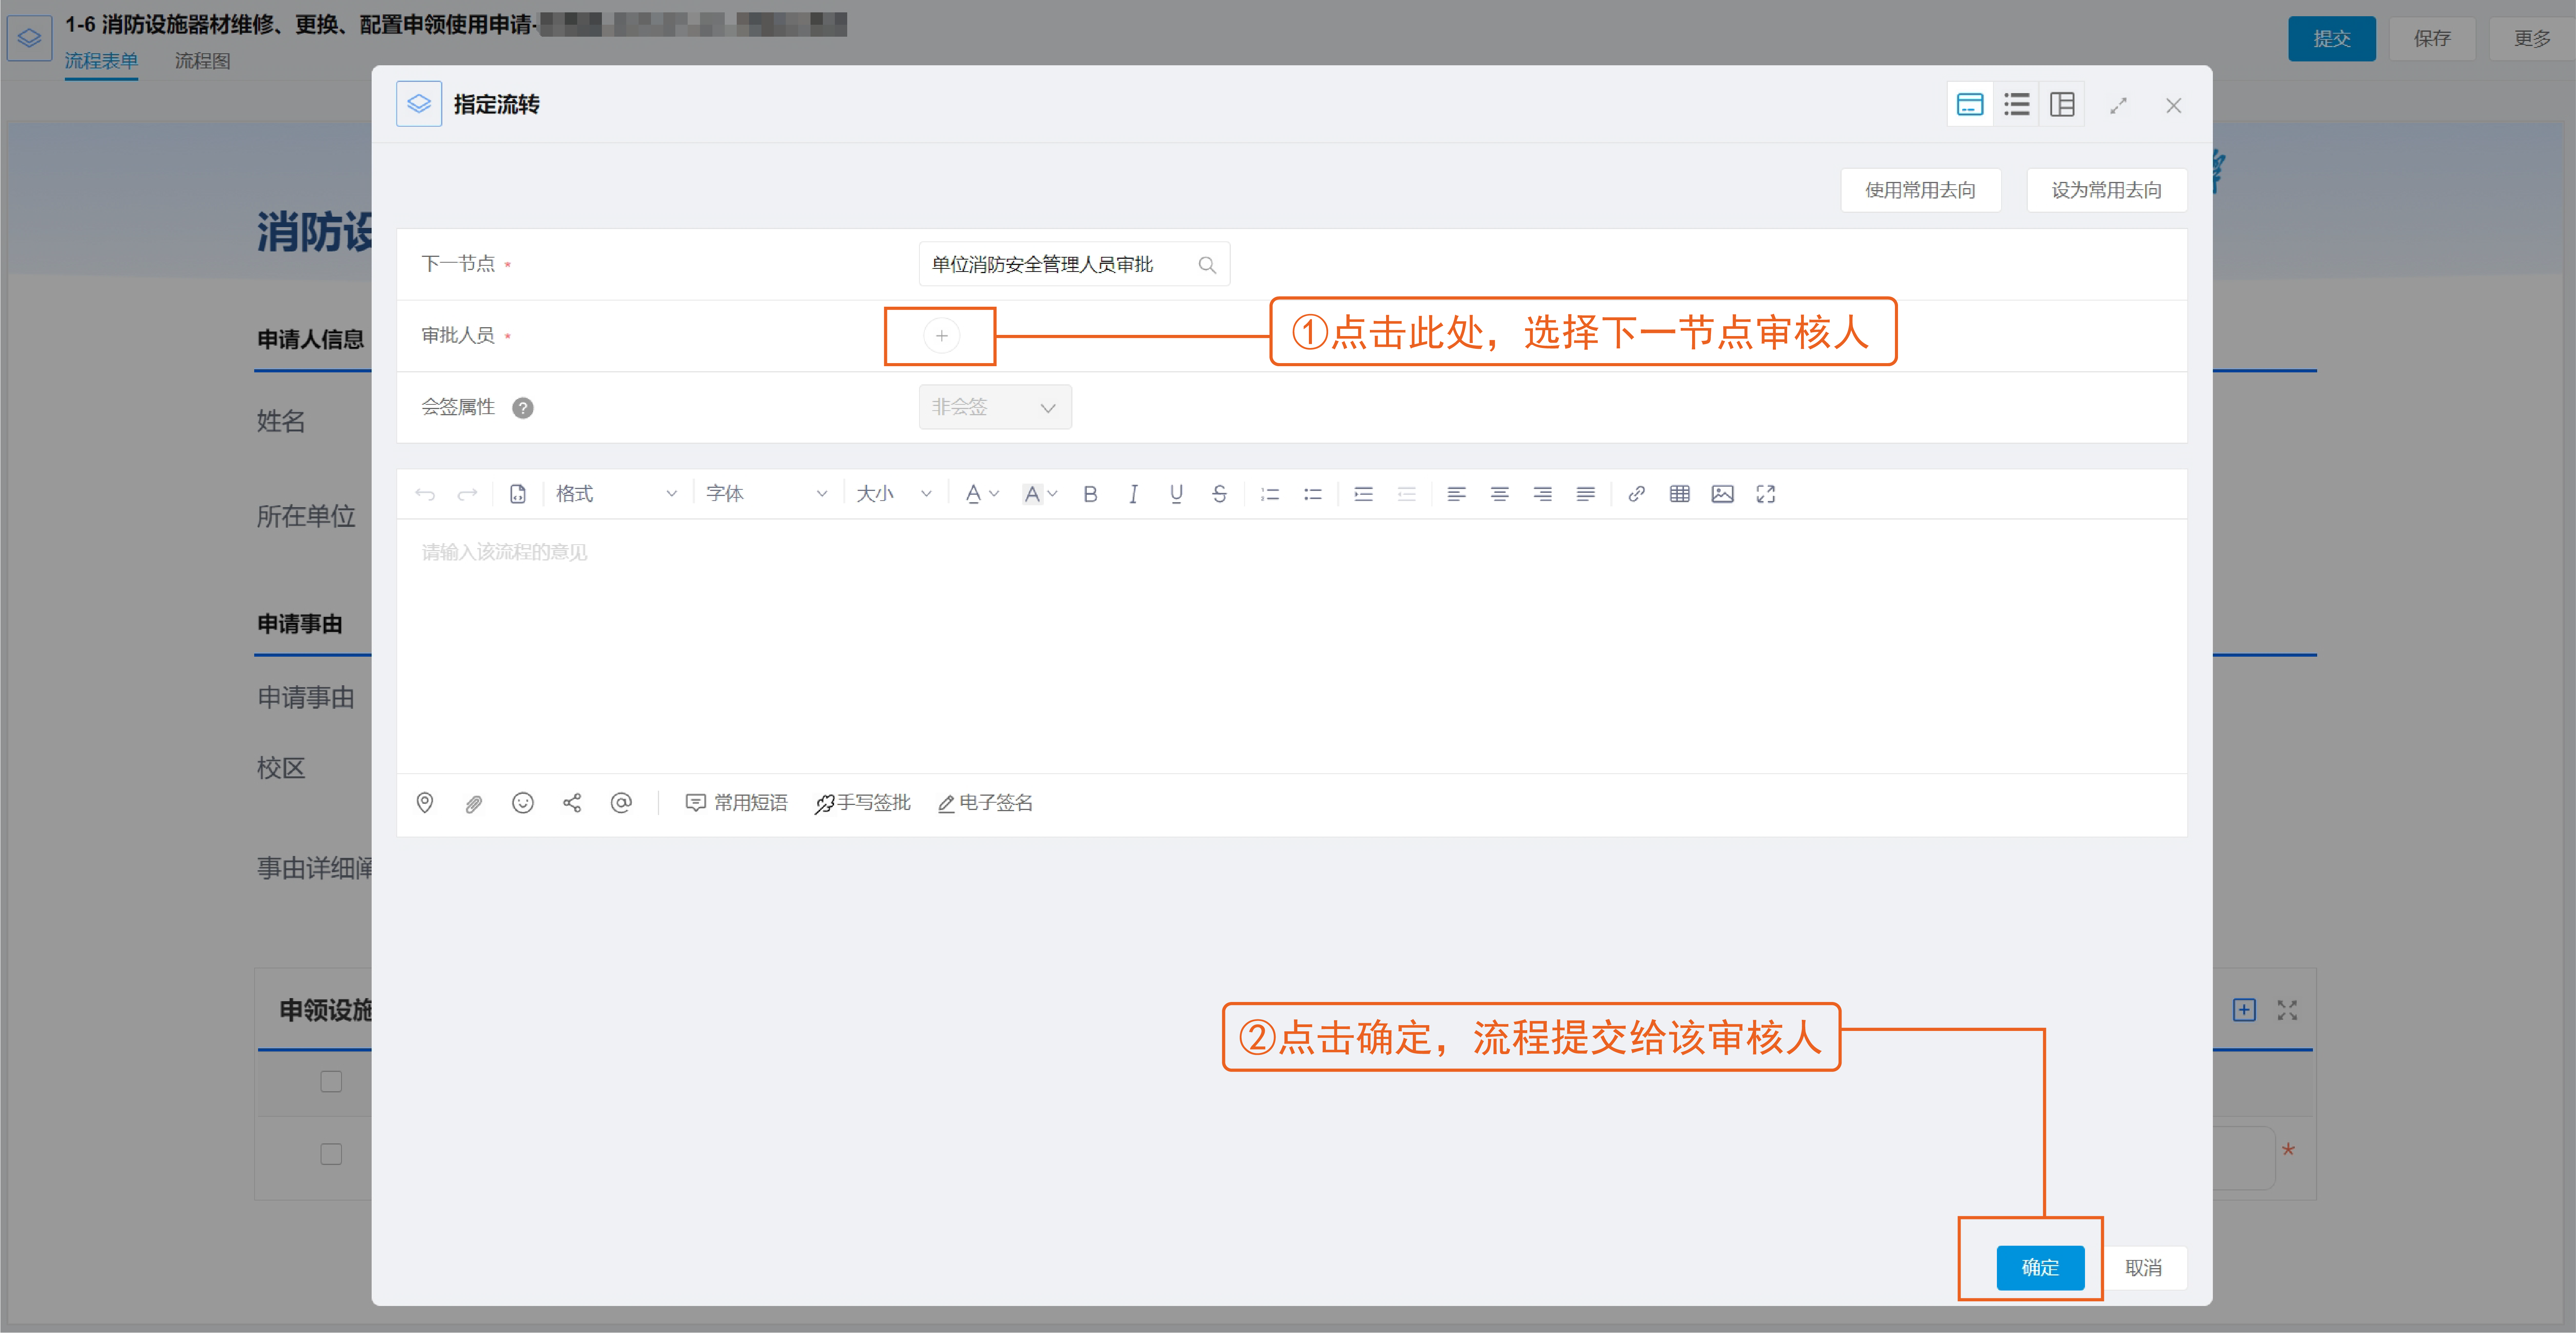Click the @ mention icon

(621, 803)
